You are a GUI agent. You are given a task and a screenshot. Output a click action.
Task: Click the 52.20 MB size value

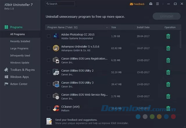(x=116, y=73)
